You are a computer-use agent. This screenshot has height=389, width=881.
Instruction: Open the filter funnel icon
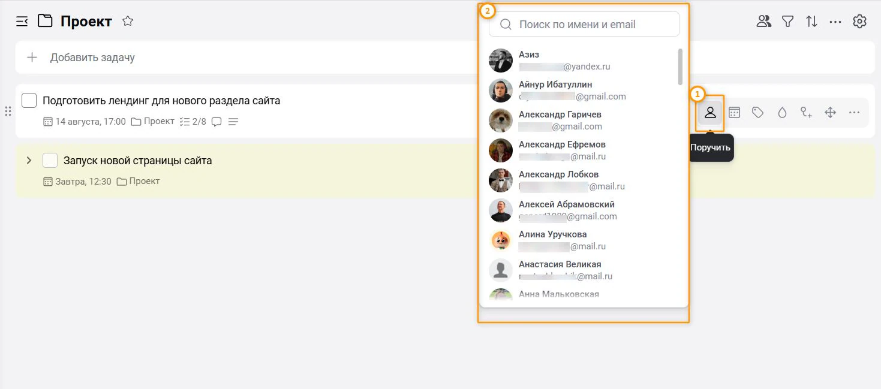[788, 22]
